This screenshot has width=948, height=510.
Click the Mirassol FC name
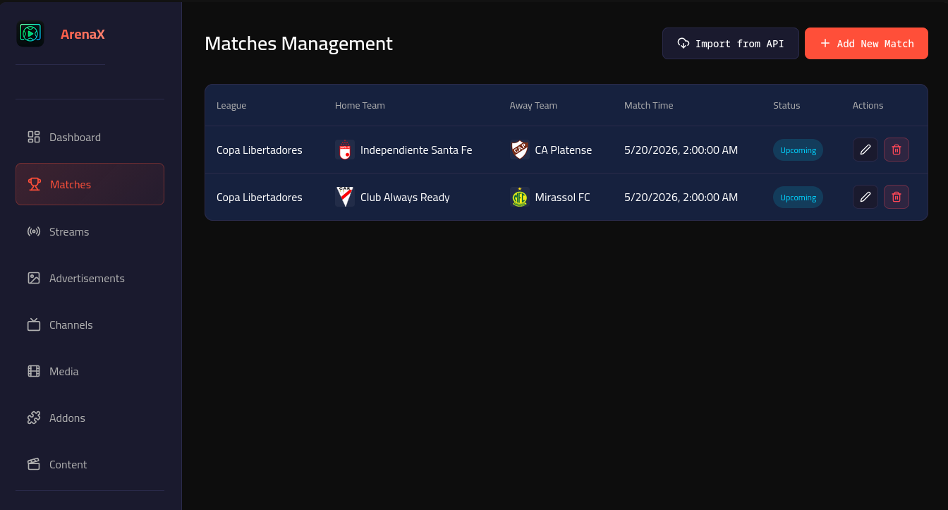pyautogui.click(x=563, y=197)
